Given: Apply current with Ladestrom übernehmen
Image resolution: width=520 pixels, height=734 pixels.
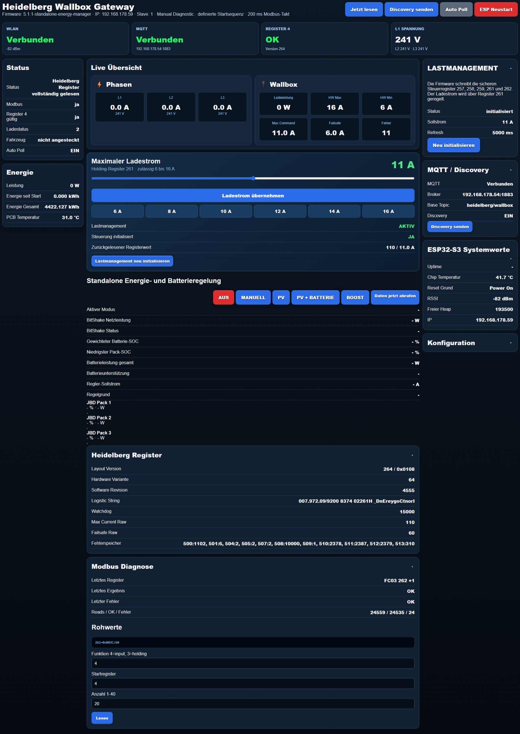Looking at the screenshot, I should pos(253,195).
